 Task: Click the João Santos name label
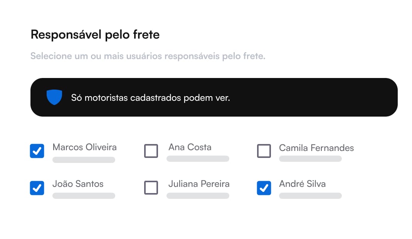coord(78,184)
